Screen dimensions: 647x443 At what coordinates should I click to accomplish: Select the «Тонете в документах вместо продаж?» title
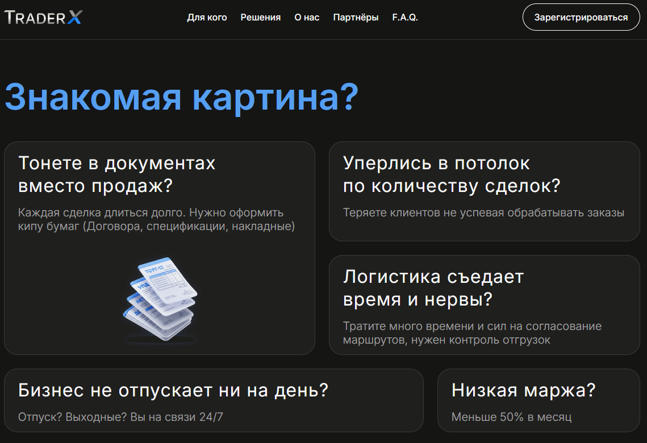(x=117, y=174)
